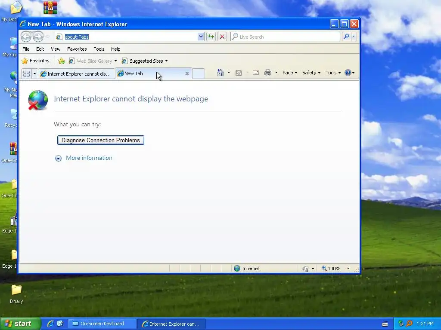This screenshot has width=441, height=330.
Task: Expand the zoom level dropdown arrow
Action: [x=348, y=269]
